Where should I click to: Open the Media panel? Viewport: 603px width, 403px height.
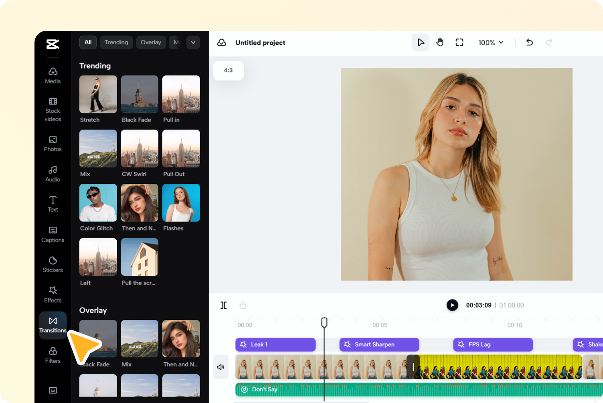[53, 75]
